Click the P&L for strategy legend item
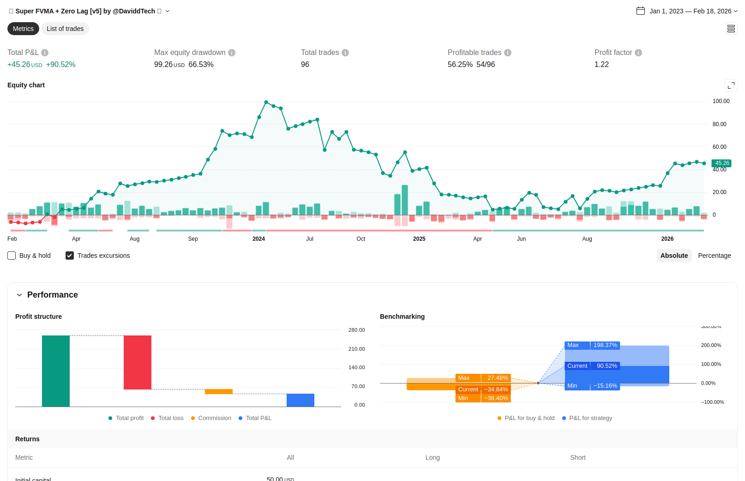Viewport: 745px width, 481px height. click(x=587, y=418)
